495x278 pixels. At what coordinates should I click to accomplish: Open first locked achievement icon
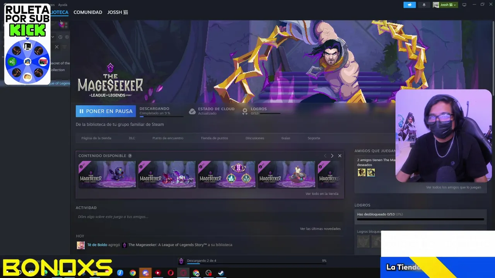tap(363, 241)
